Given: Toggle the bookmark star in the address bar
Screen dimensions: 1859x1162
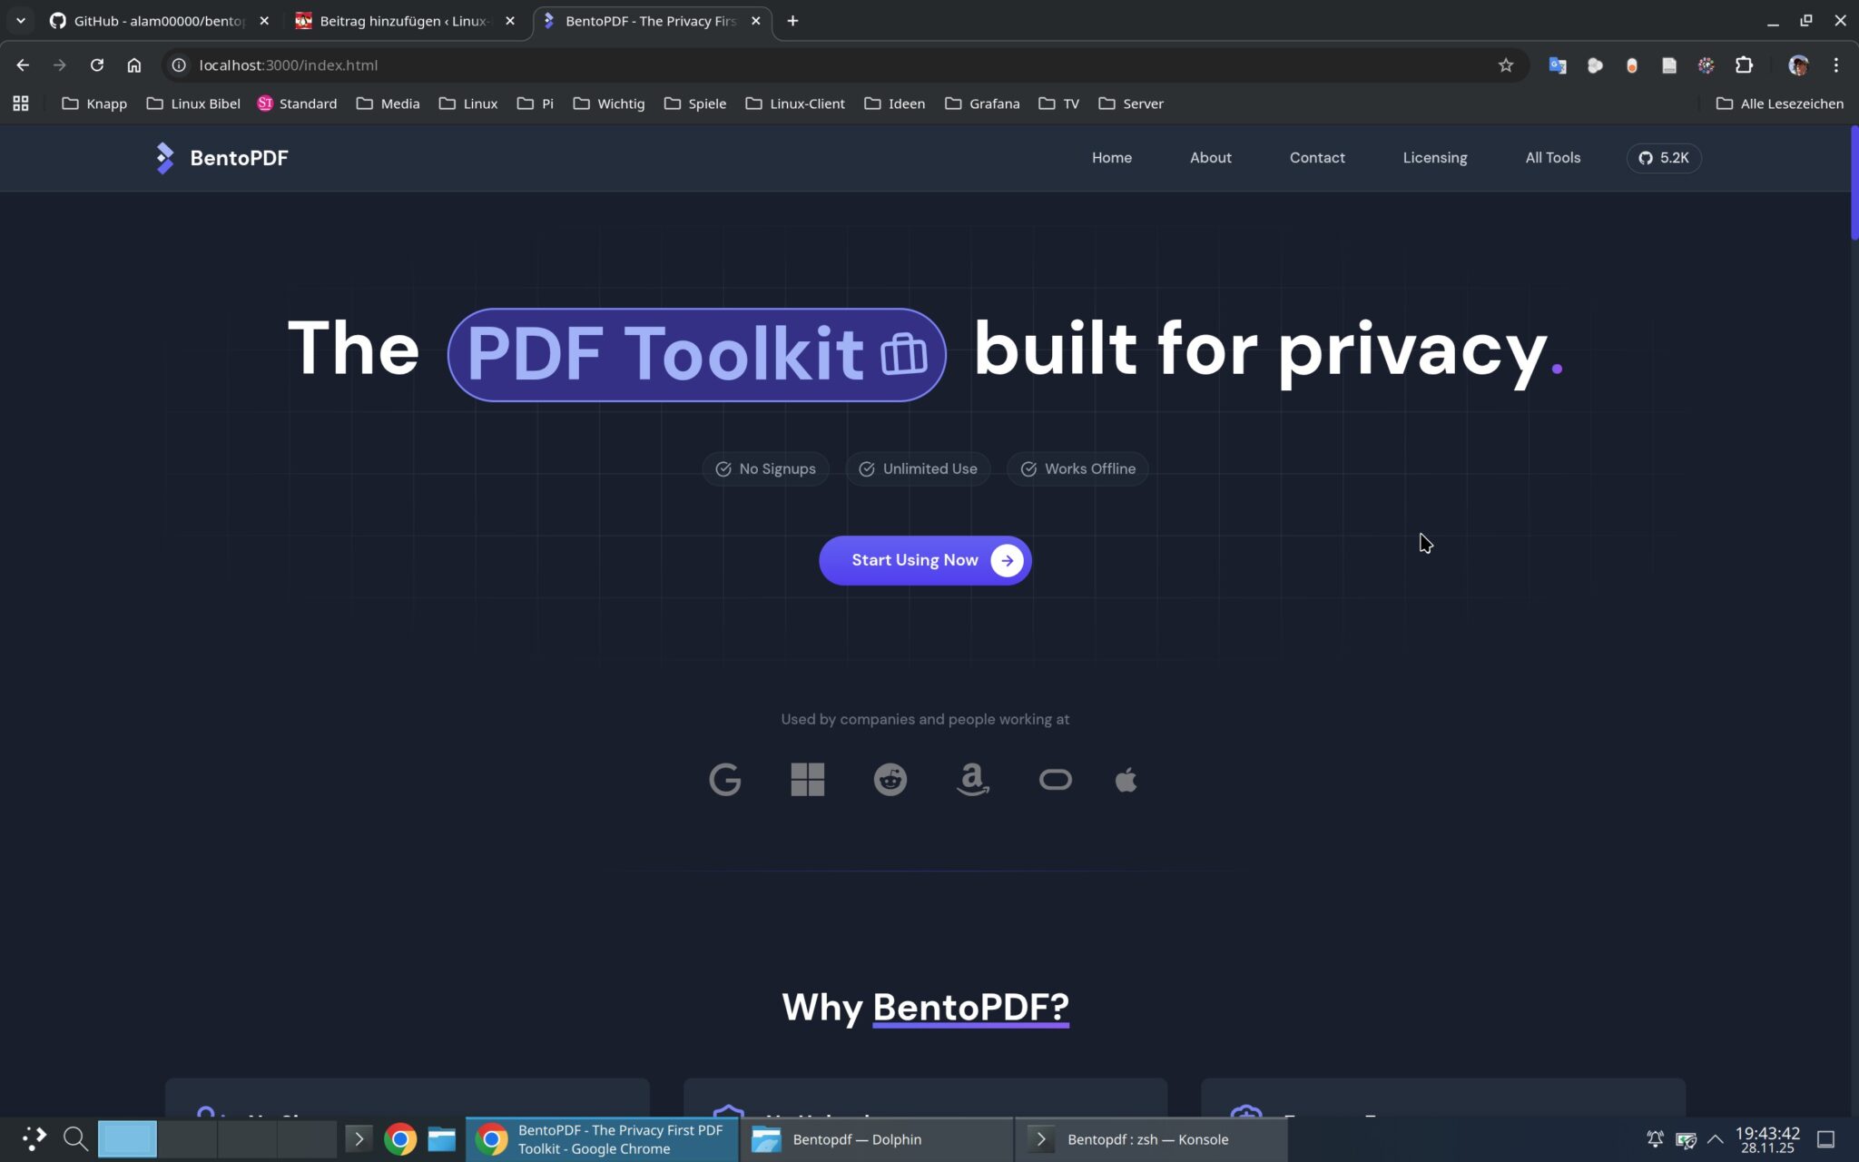Looking at the screenshot, I should tap(1505, 64).
